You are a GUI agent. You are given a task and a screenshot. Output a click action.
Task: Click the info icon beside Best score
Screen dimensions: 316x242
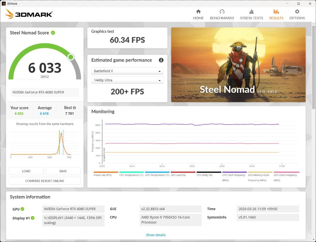coord(74,108)
